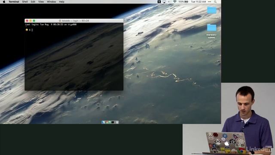Zoom the Terminal window with green button
Screen dimensions: 275x155
point(34,21)
